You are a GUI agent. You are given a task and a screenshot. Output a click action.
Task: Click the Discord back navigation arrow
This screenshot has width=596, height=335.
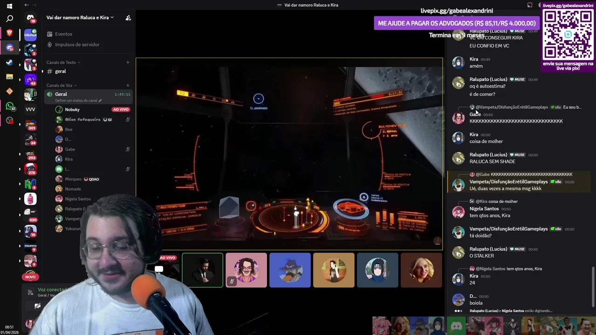coord(27,5)
